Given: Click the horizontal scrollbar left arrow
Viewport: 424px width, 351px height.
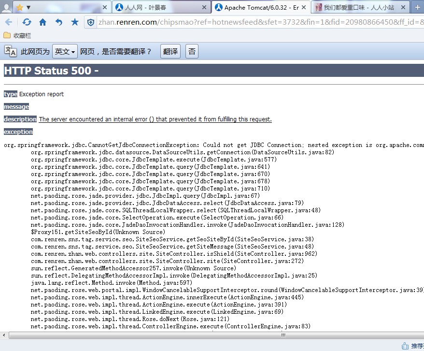Looking at the screenshot, I should pos(4,336).
